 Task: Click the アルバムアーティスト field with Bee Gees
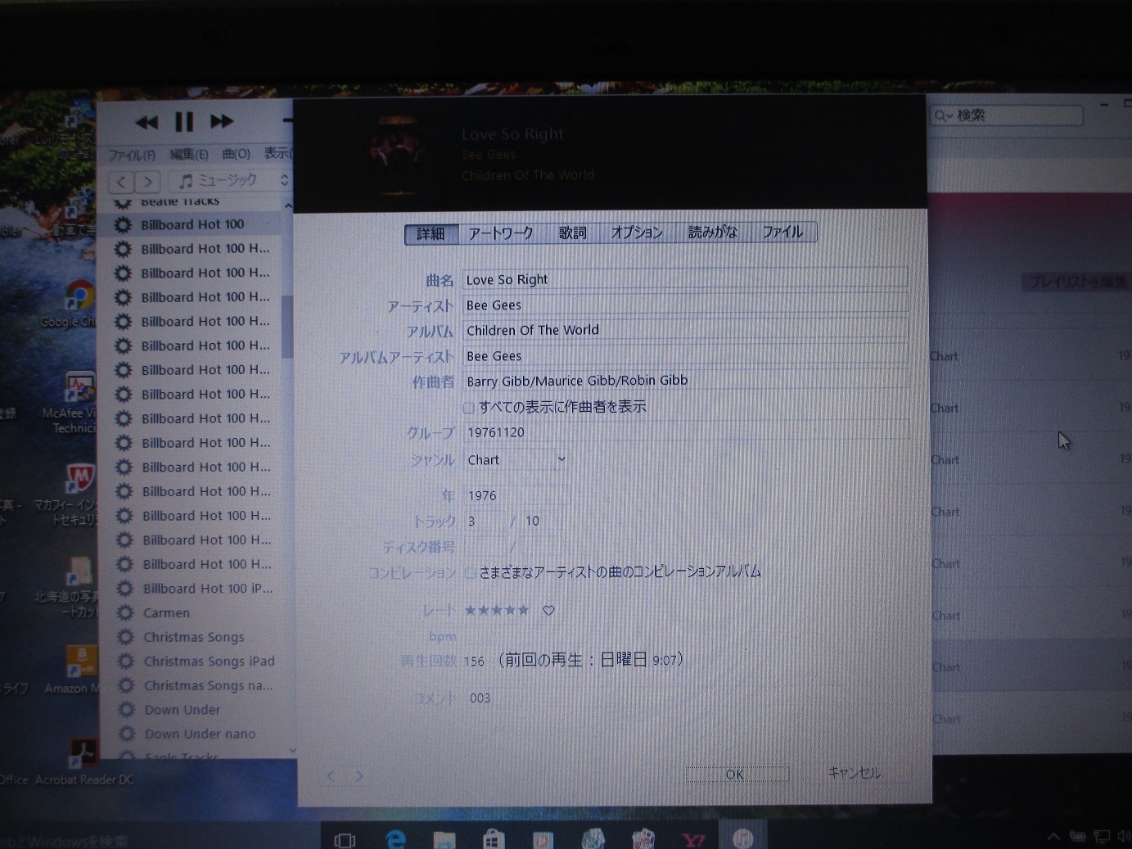(686, 355)
